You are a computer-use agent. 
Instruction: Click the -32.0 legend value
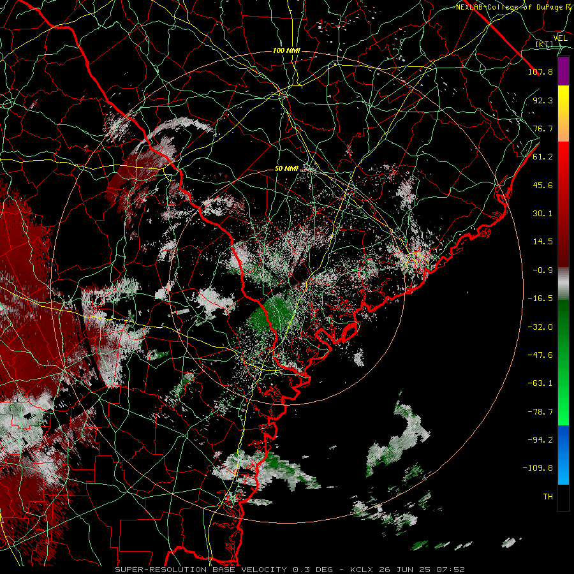point(540,327)
